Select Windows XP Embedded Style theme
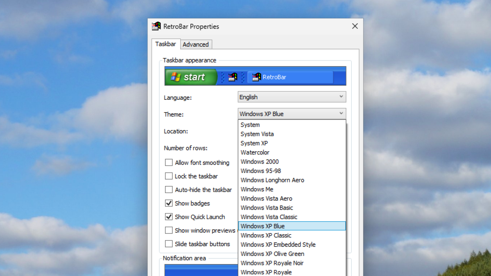Viewport: 491px width, 276px height. pyautogui.click(x=292, y=245)
